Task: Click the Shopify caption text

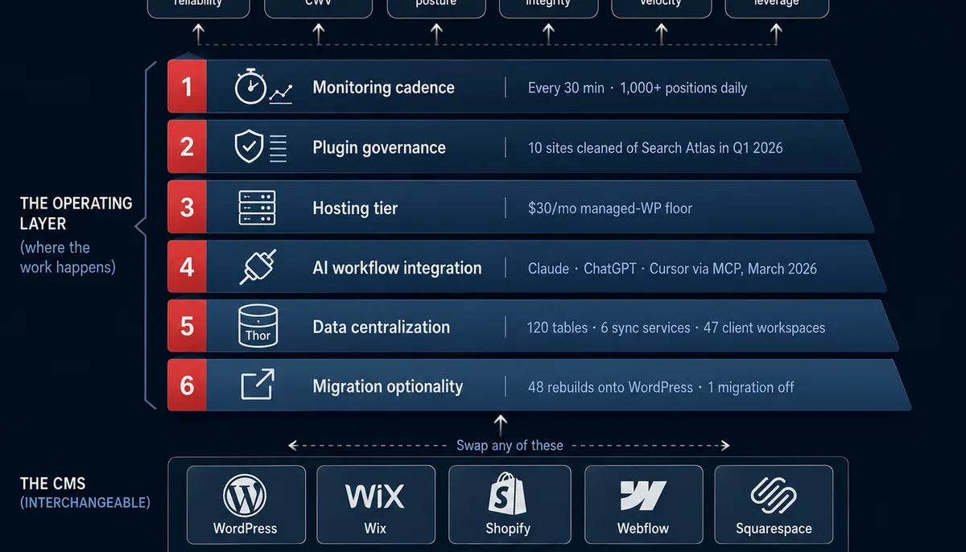Action: tap(508, 529)
